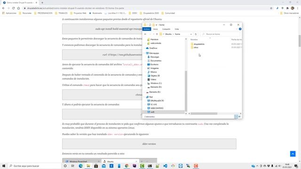The image size is (301, 169).
Task: Click the Buscar en home search field
Action: (220, 34)
